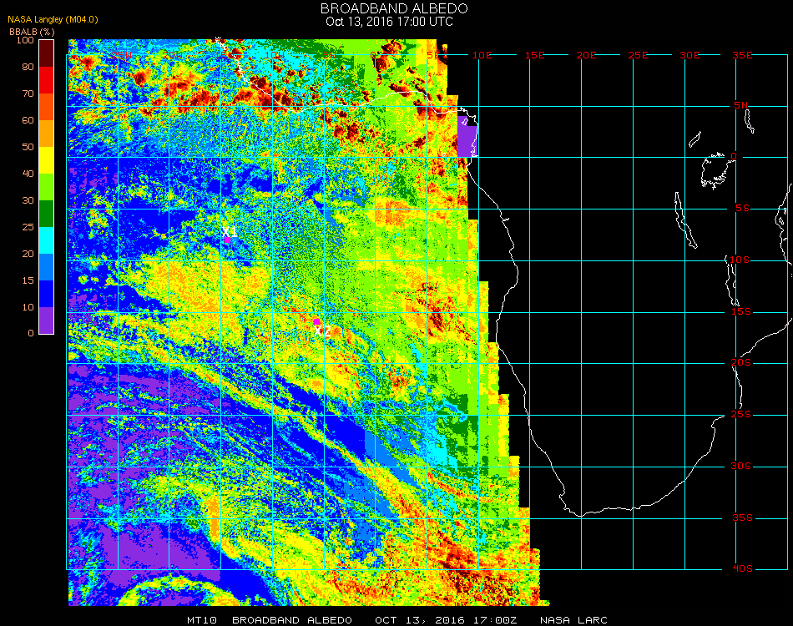Screen dimensions: 793x626
Task: Click the legend value 100
Action: tap(25, 40)
